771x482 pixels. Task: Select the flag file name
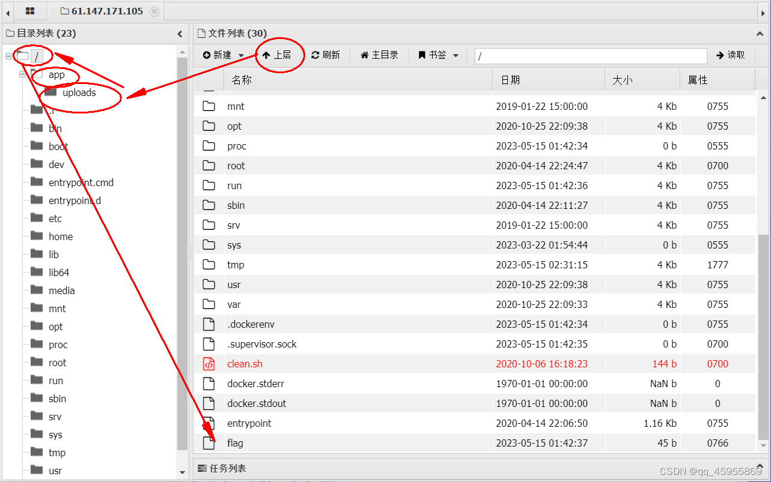[x=235, y=443]
